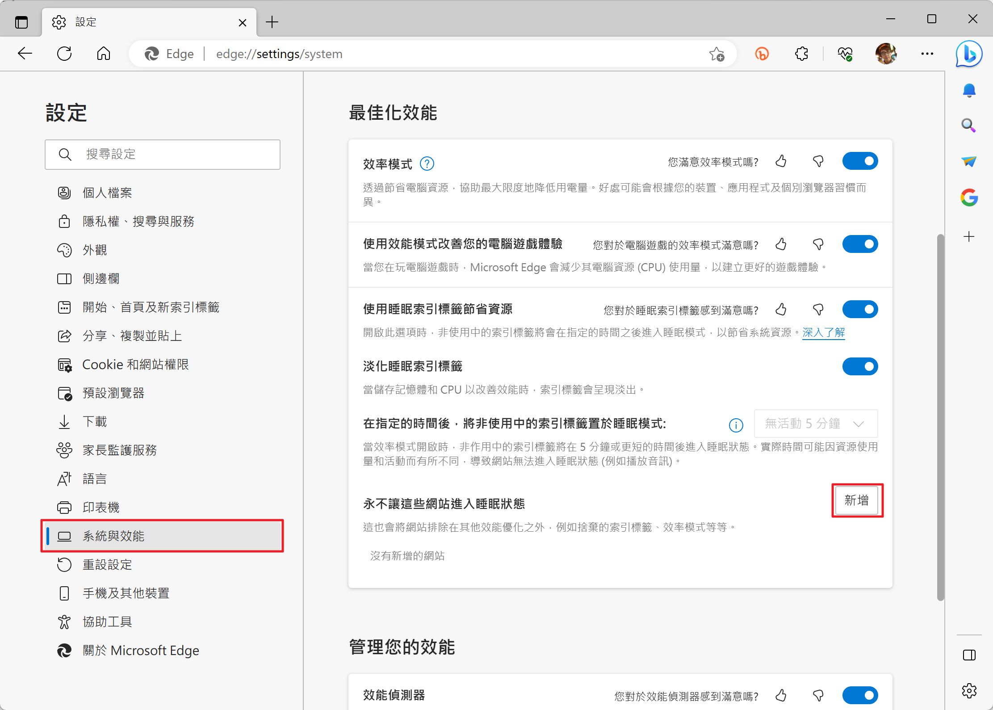Give thumbs up for efficiency mode

click(x=781, y=161)
